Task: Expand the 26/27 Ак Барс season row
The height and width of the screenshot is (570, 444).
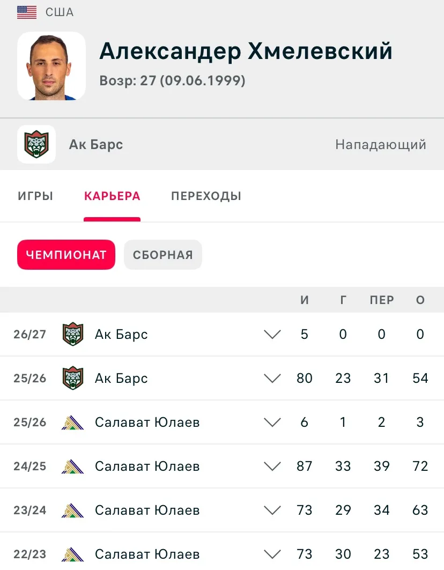Action: pyautogui.click(x=272, y=335)
